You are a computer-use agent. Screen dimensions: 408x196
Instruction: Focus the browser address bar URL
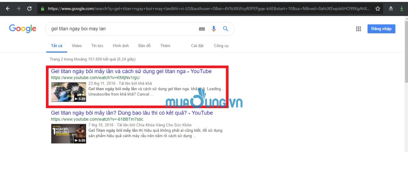click(209, 9)
